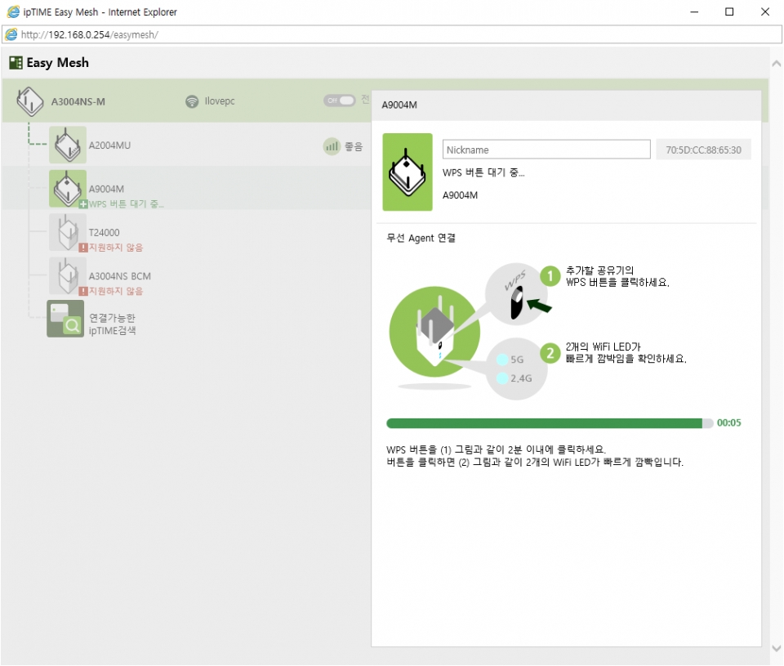Click the A3004NS-M root router icon
The height and width of the screenshot is (666, 784).
[x=29, y=101]
